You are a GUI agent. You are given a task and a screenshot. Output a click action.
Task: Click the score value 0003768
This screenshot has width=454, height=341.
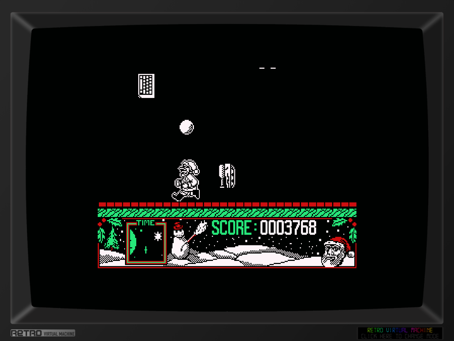288,227
